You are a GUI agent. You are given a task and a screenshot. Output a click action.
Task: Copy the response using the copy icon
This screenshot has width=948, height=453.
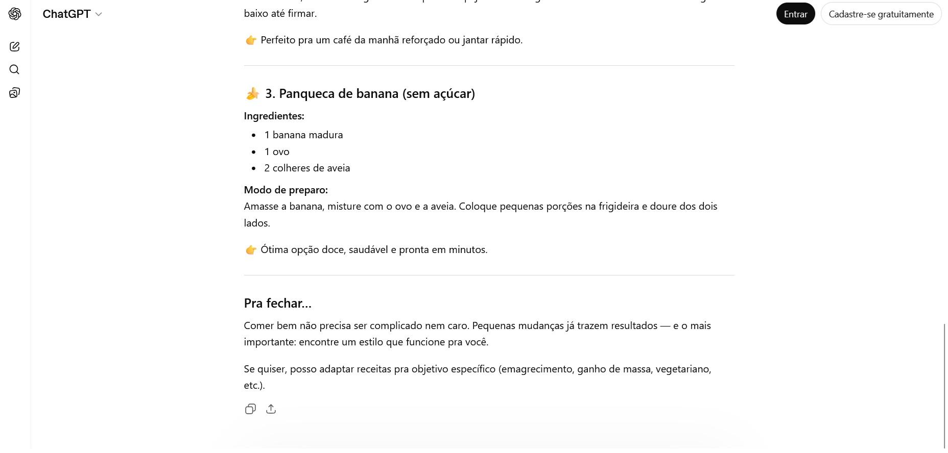click(250, 409)
